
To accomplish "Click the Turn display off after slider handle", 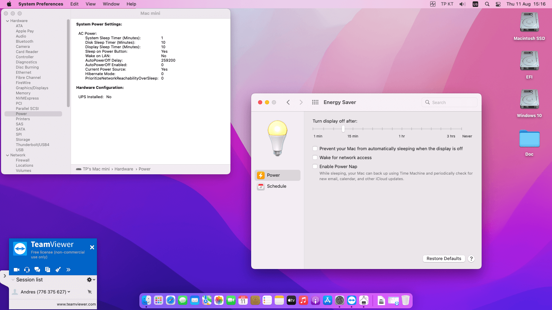I will [343, 129].
